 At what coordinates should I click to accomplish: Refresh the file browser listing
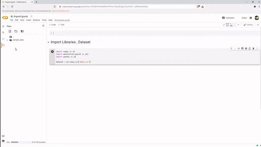point(16,31)
